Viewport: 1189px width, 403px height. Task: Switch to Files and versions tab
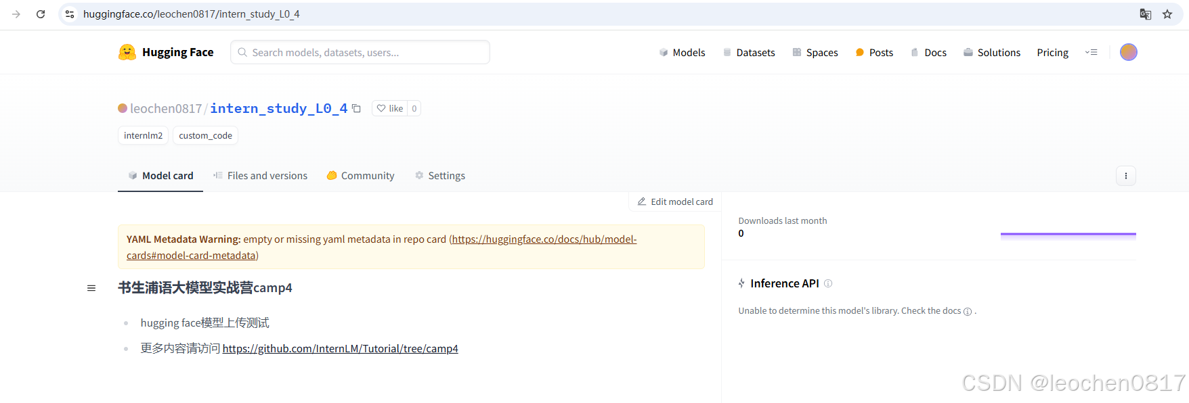260,176
